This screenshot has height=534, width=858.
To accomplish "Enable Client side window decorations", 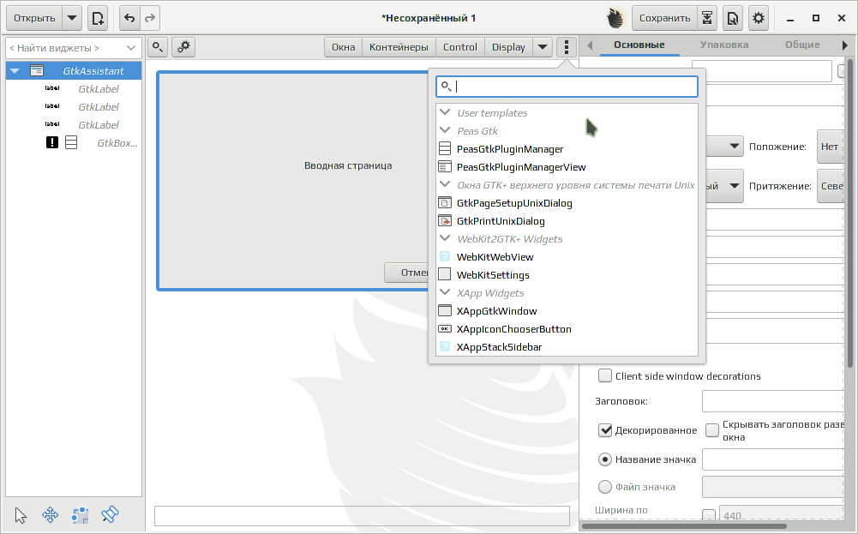I will coord(604,376).
